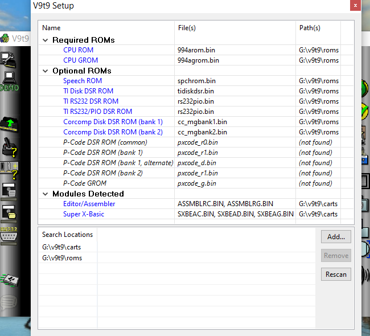Image resolution: width=370 pixels, height=336 pixels.
Task: Click the joystick icon with question mark
Action: [x=10, y=148]
